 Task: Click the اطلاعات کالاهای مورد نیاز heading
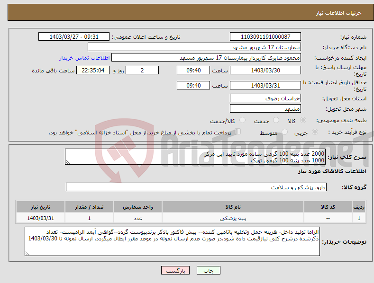(332, 171)
